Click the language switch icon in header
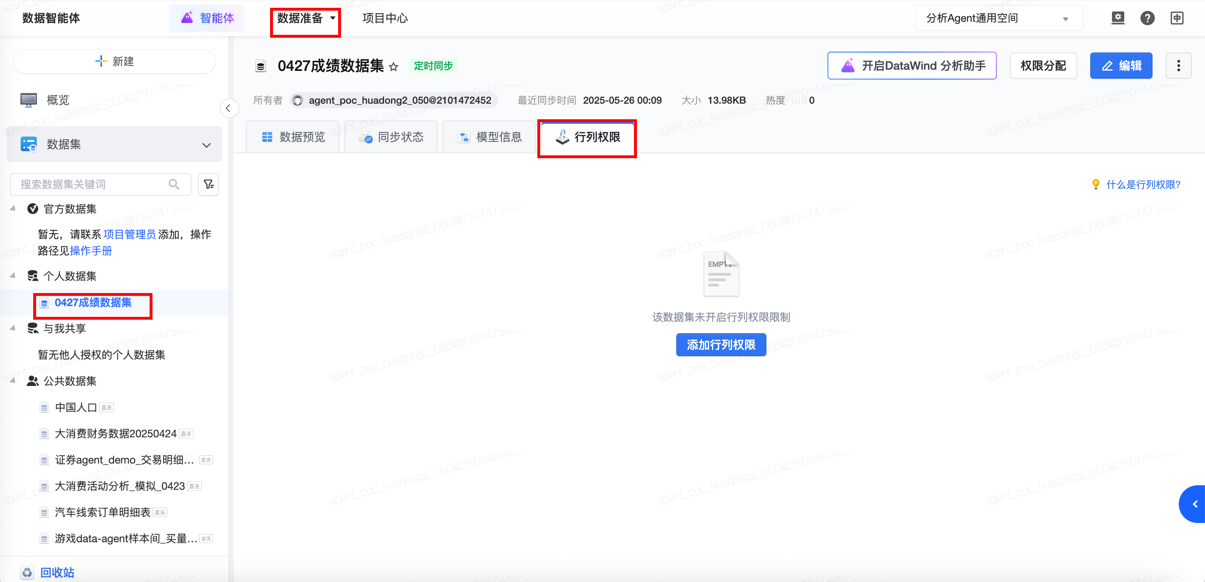The height and width of the screenshot is (582, 1205). [x=1177, y=18]
